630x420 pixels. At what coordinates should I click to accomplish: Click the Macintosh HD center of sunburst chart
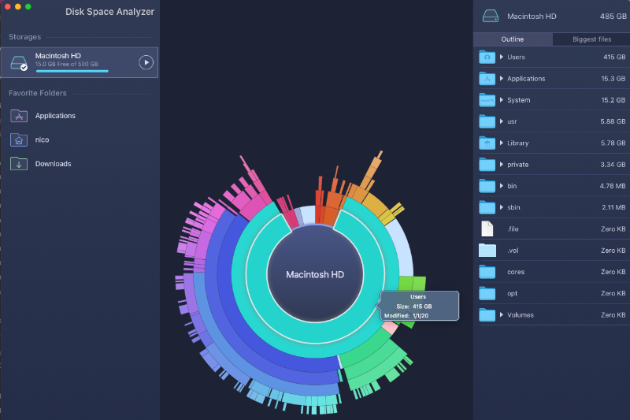click(315, 275)
